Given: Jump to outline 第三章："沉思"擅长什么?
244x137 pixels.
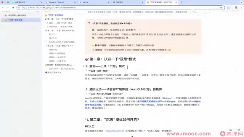Looking at the screenshot, I should [x=60, y=46].
